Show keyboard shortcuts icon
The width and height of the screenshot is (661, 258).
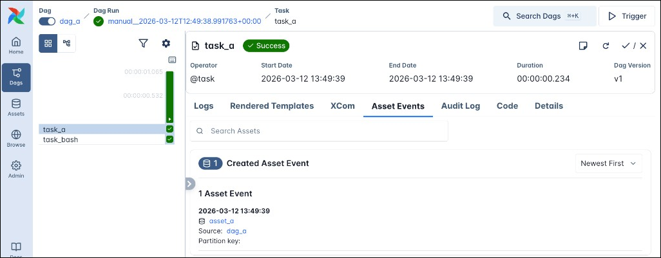point(172,60)
